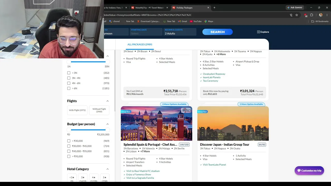Show 1 More Option Available
The height and width of the screenshot is (186, 331).
(x=251, y=104)
